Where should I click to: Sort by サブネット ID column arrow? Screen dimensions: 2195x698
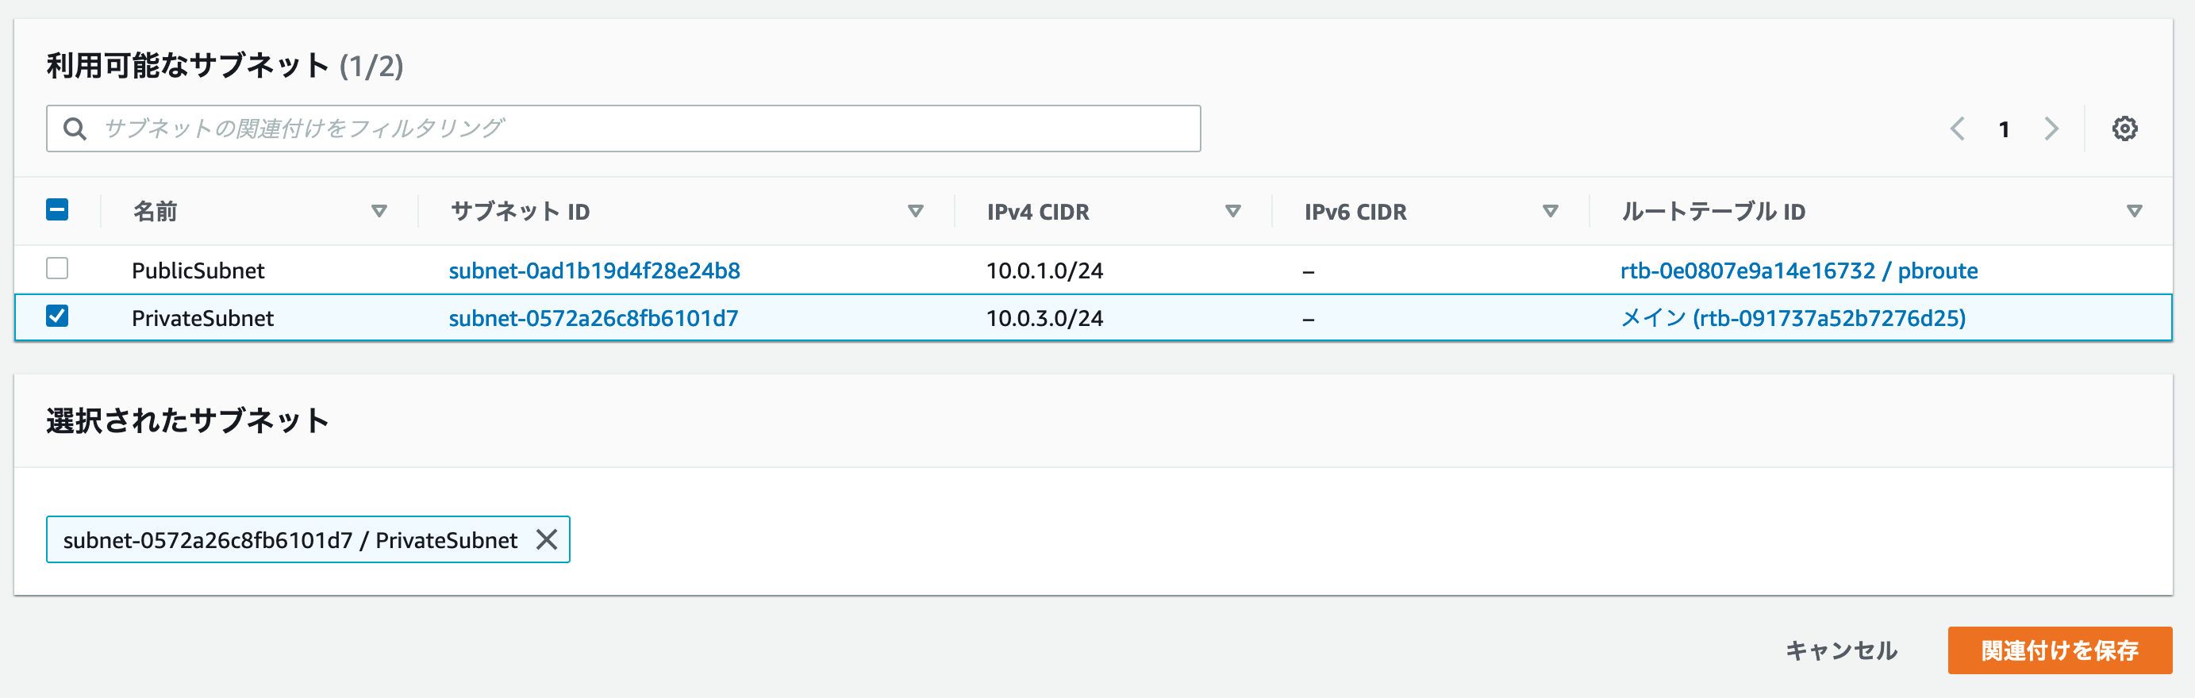click(915, 211)
